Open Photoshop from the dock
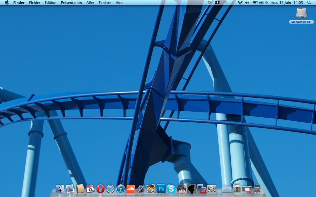The image size is (316, 197). pos(161,189)
